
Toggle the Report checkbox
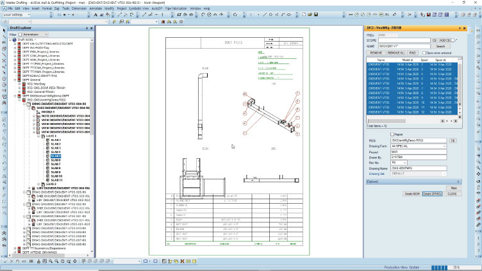click(x=392, y=135)
